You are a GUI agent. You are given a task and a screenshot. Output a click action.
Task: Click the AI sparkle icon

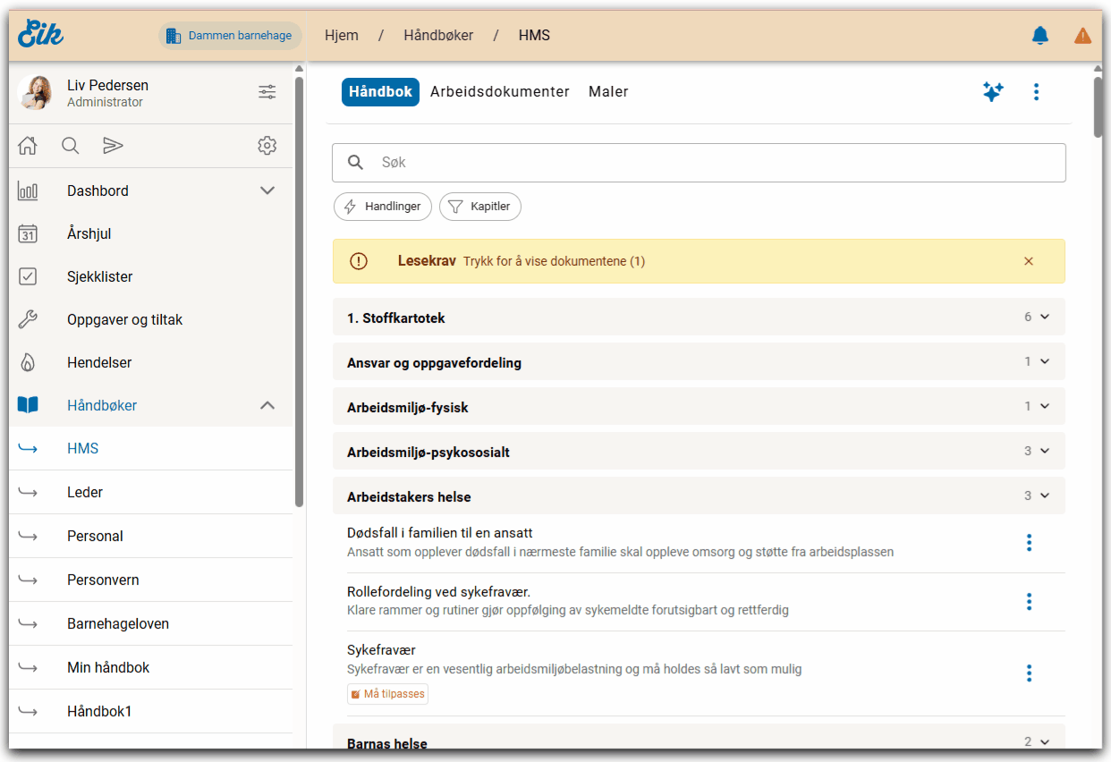point(993,91)
